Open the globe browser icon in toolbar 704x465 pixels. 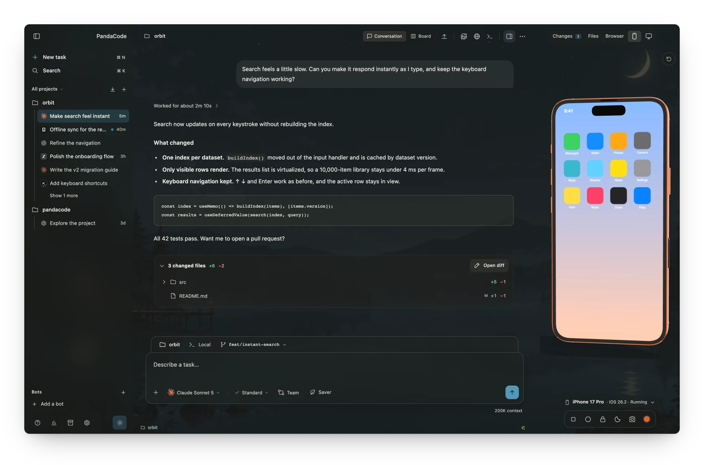[x=477, y=36]
